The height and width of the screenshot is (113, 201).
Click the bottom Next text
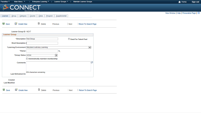pyautogui.click(x=71, y=90)
